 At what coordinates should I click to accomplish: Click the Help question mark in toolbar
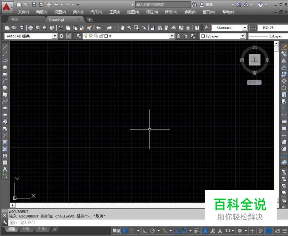[x=197, y=28]
